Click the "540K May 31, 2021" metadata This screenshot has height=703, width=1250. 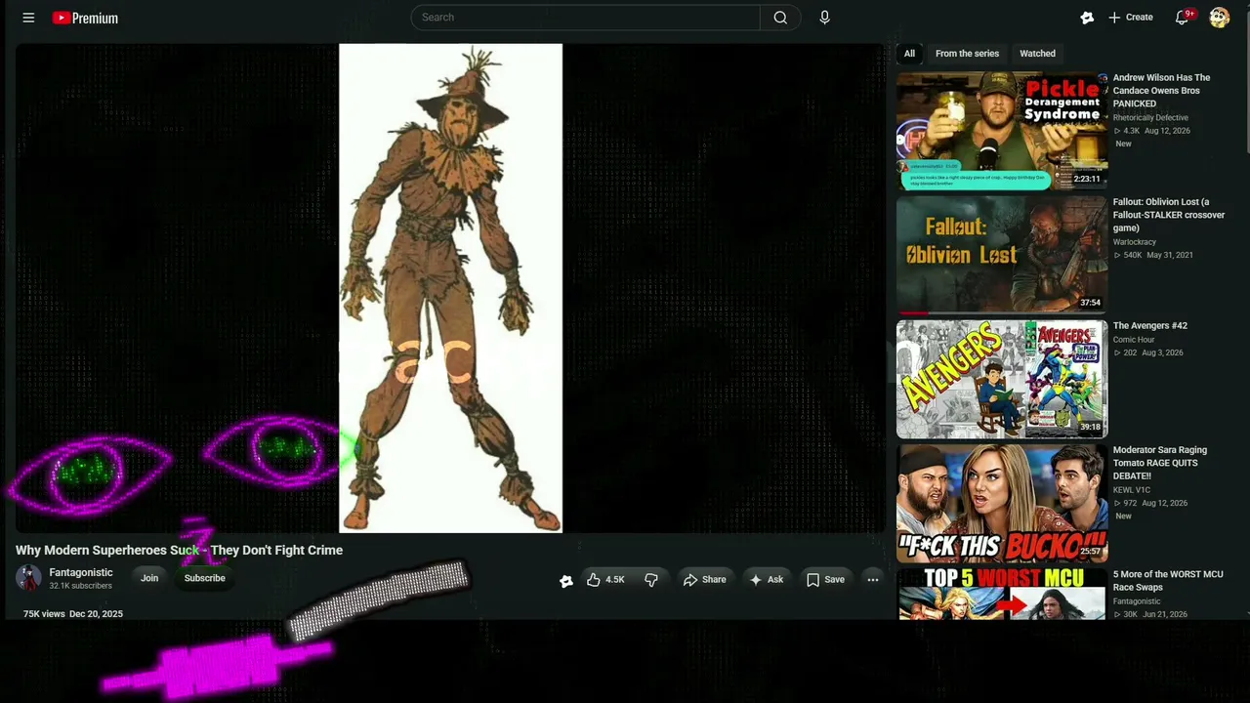(1153, 256)
